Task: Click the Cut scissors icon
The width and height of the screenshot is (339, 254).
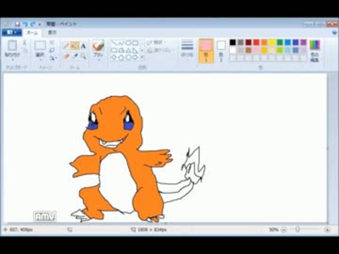Action: point(24,42)
